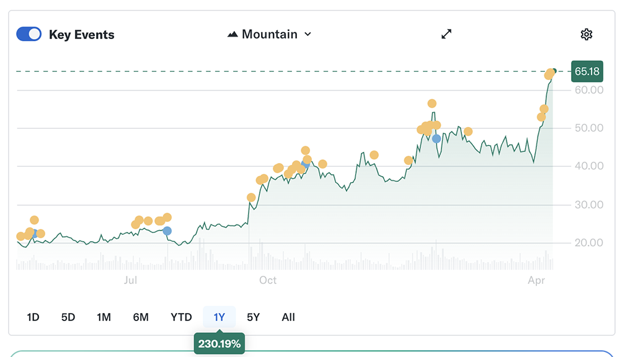Choose the 1M time range
Screen dimensions: 620x357
point(104,317)
